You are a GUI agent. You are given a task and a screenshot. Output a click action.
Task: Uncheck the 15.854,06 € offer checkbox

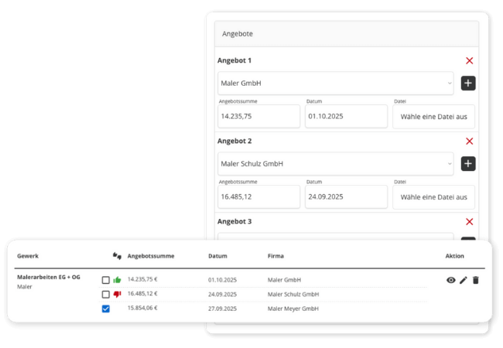tap(106, 309)
